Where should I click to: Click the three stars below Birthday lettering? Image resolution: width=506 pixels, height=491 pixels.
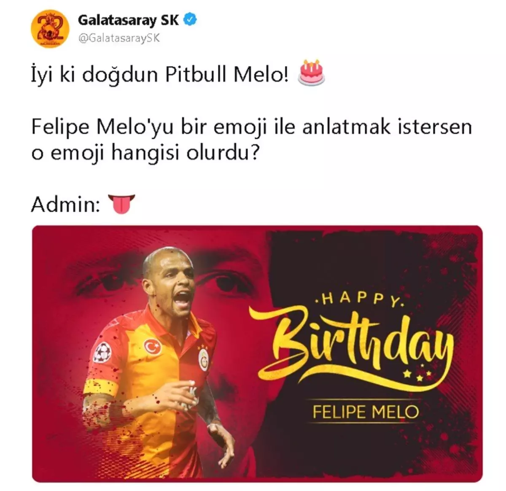click(x=417, y=375)
